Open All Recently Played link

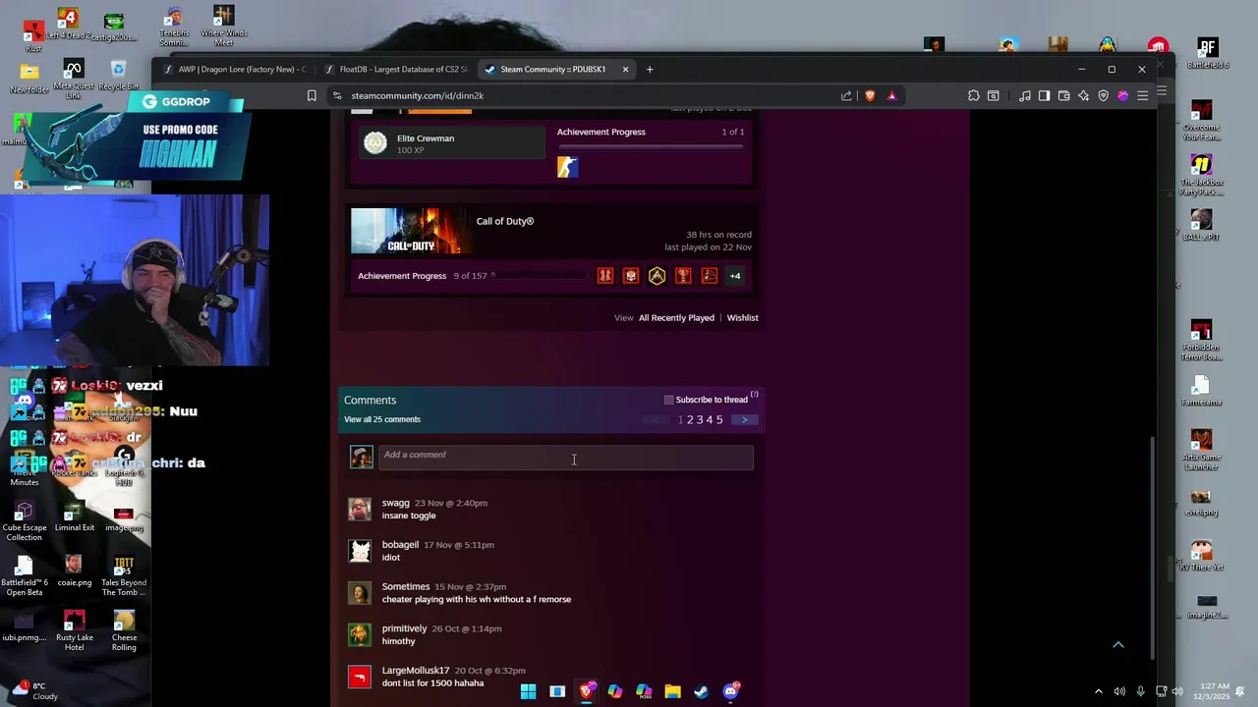[676, 317]
